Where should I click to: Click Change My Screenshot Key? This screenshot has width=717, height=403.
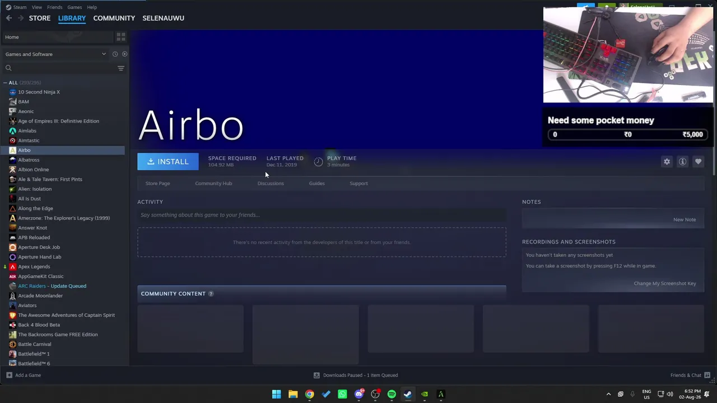point(665,283)
